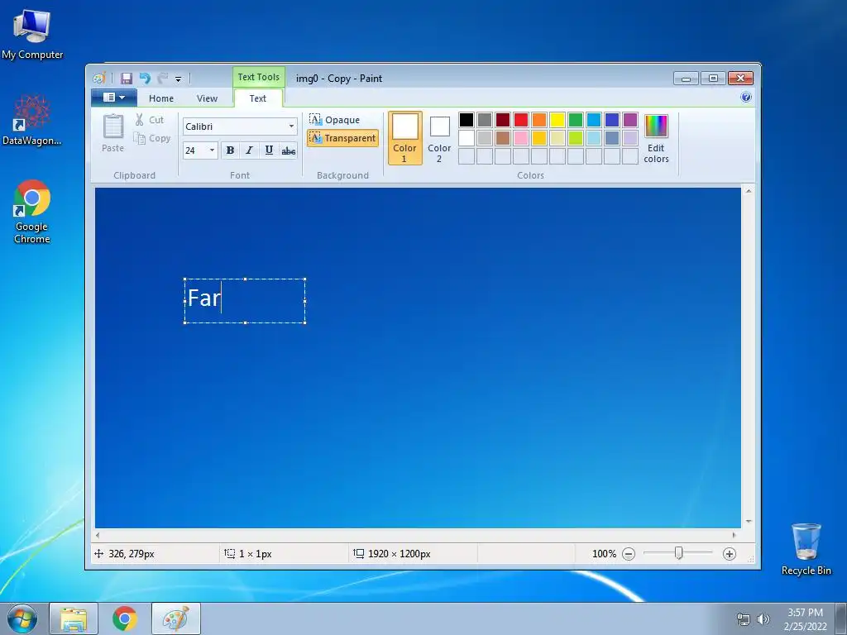Pick the turquoise blue color swatch
This screenshot has height=635, width=847.
coord(594,119)
